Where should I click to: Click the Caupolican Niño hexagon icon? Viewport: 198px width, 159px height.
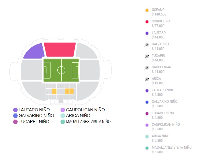click(x=63, y=110)
